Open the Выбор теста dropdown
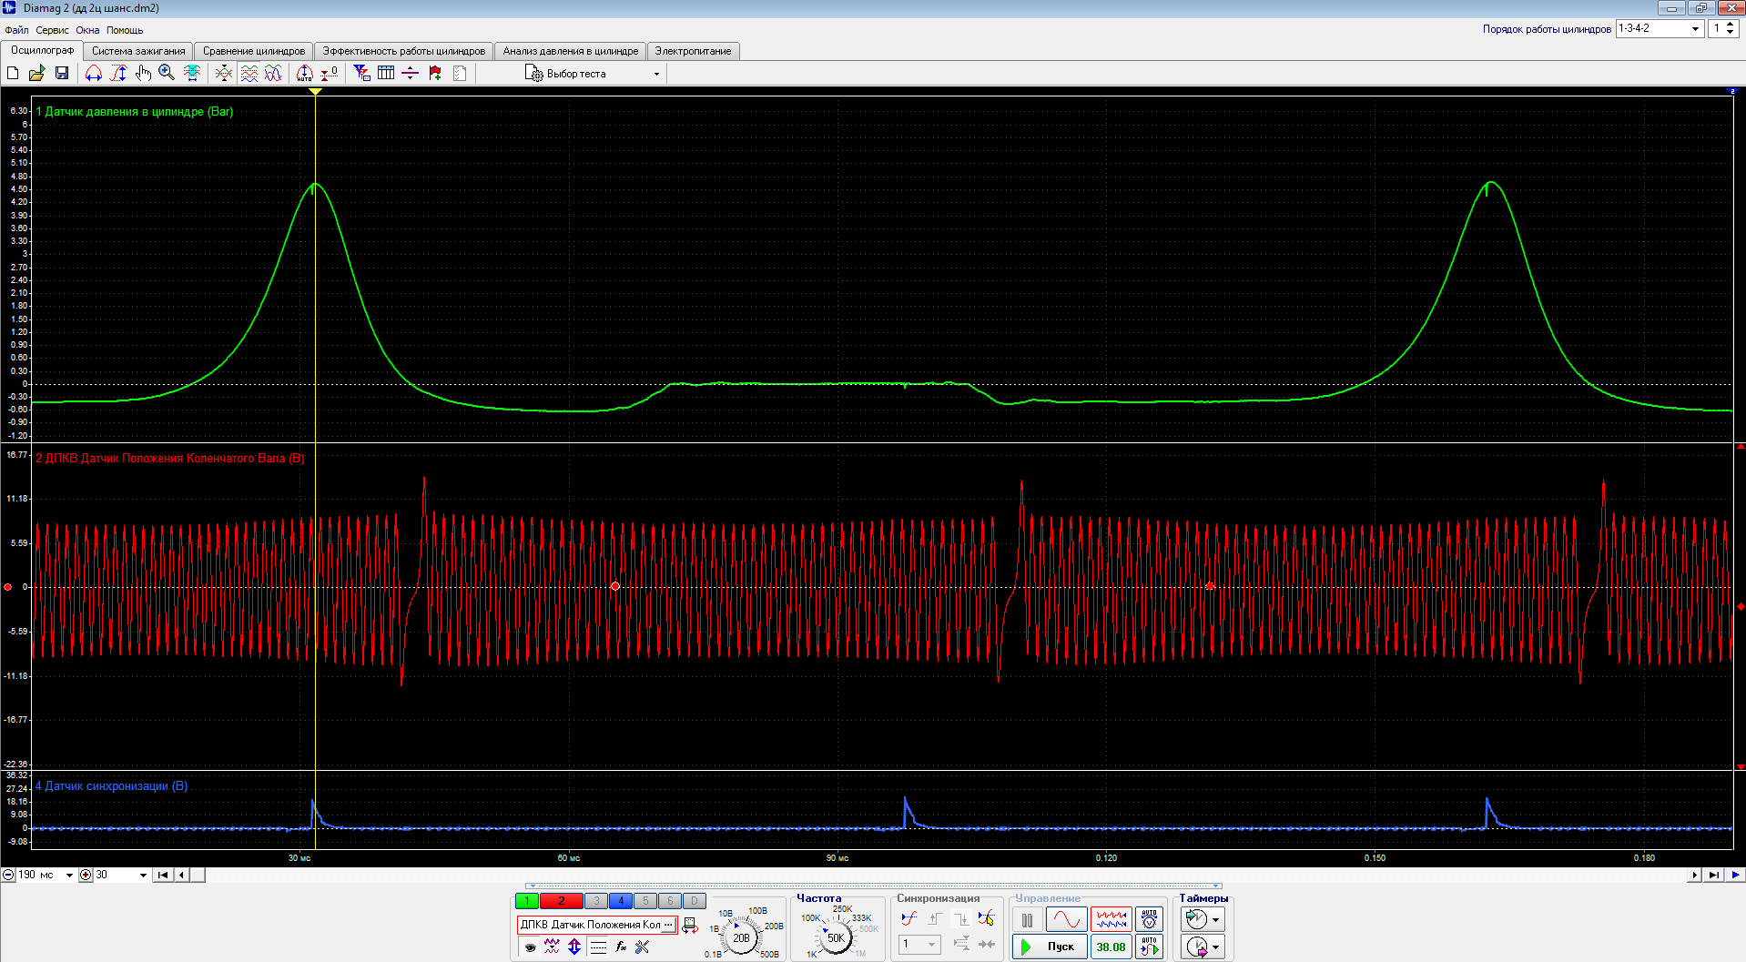The image size is (1746, 962). click(593, 74)
